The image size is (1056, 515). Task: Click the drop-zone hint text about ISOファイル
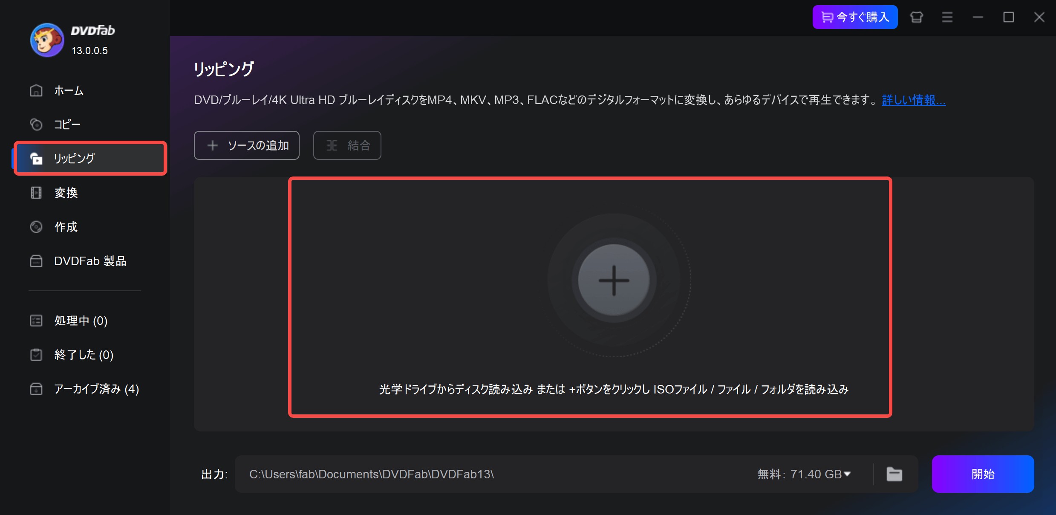click(614, 389)
